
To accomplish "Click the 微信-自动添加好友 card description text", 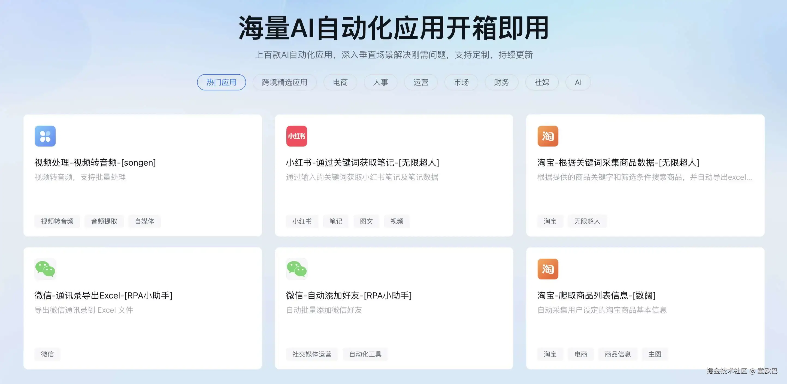I will (324, 310).
